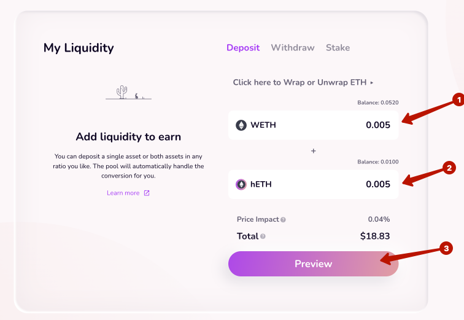Screen dimensions: 464x320
Task: Click the plus sign between token fields
Action: 313,151
